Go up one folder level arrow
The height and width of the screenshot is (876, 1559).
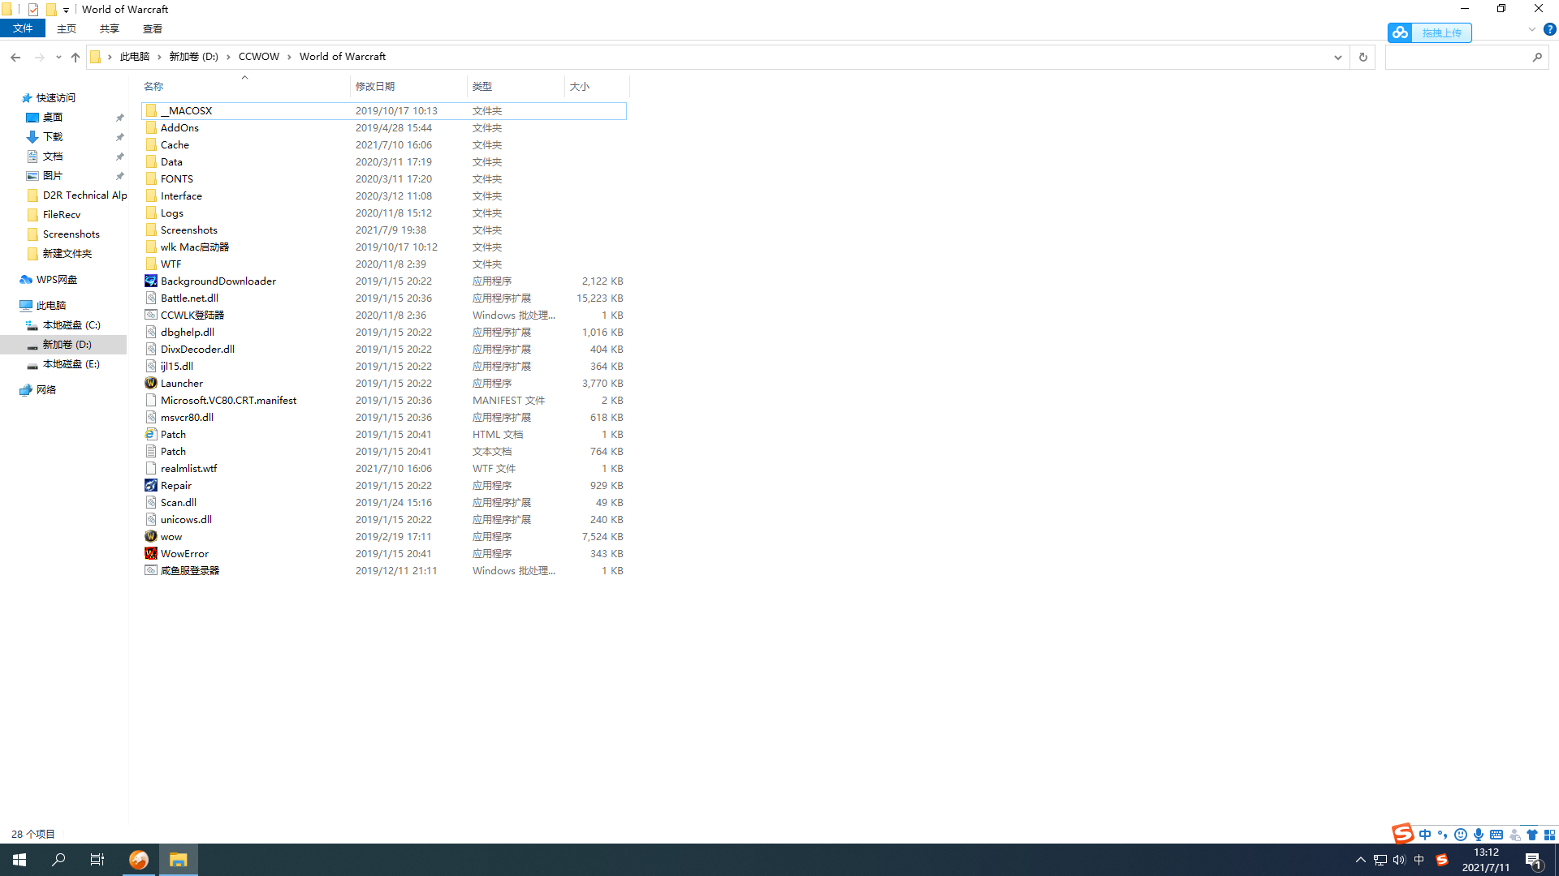coord(76,57)
